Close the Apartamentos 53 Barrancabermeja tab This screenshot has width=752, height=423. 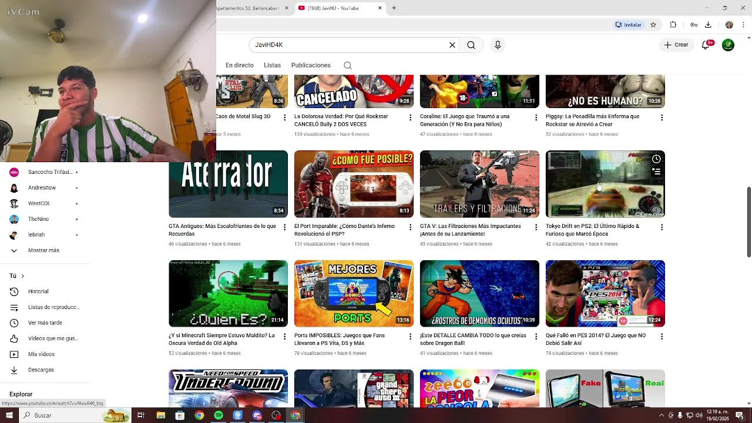pyautogui.click(x=287, y=8)
